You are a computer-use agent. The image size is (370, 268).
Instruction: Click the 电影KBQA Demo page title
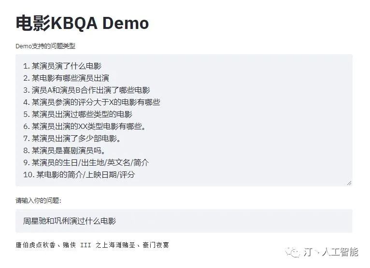pos(82,23)
